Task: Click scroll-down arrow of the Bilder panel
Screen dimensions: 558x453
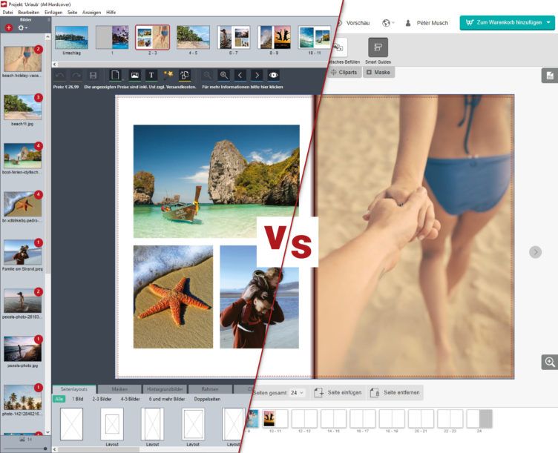Action: 48,432
